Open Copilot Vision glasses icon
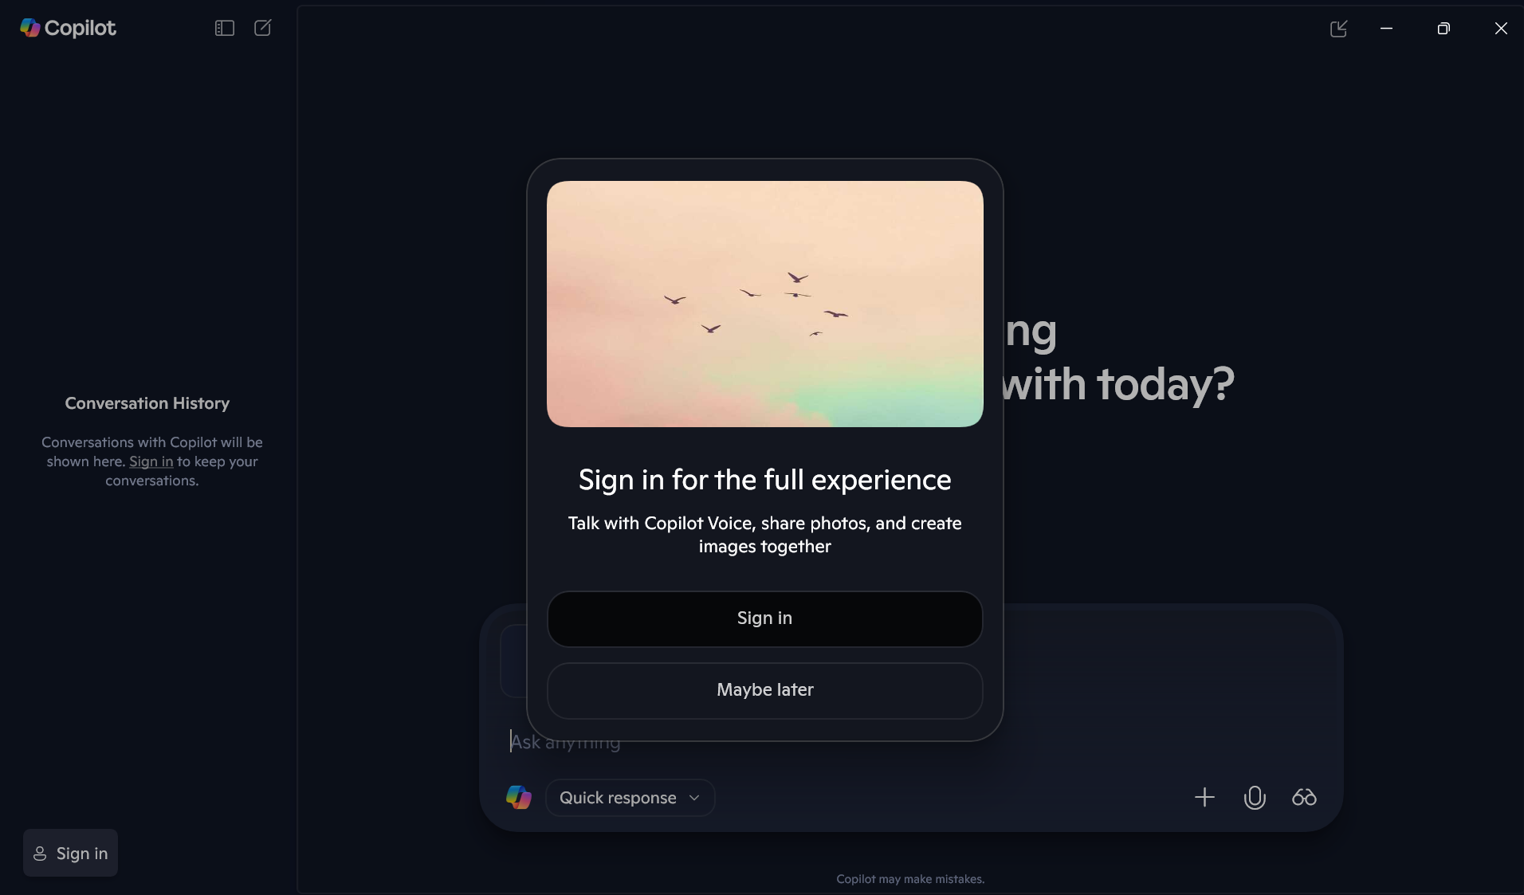Viewport: 1524px width, 895px height. [1304, 797]
